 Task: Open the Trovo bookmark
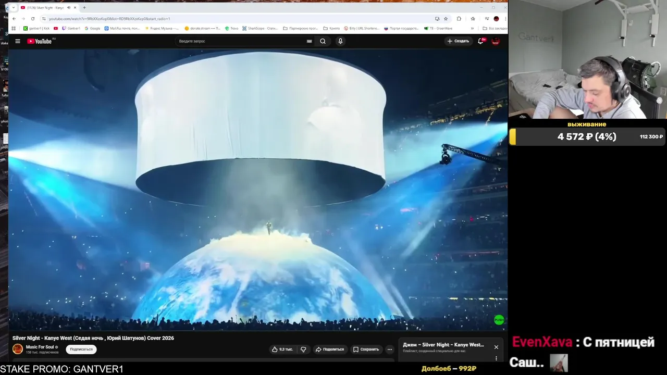pos(231,28)
